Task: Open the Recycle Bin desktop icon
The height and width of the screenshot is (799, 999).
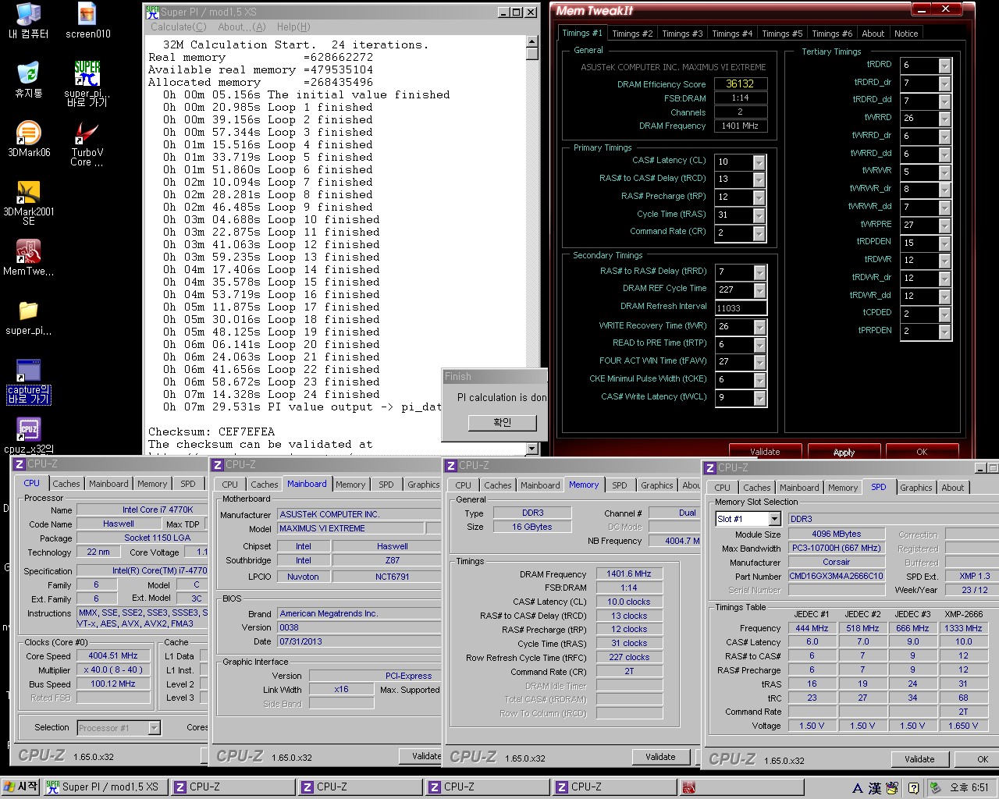Action: [28, 80]
